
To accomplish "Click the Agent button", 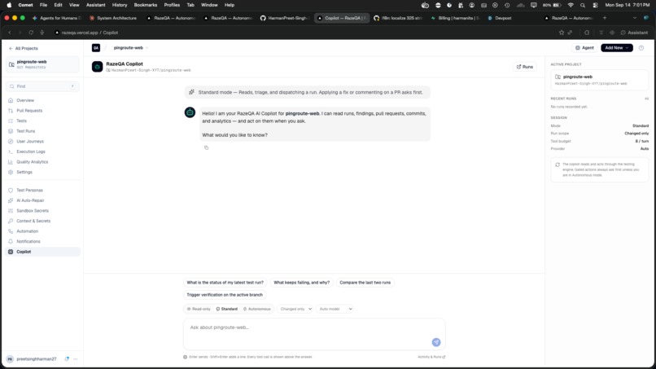I will [x=584, y=48].
